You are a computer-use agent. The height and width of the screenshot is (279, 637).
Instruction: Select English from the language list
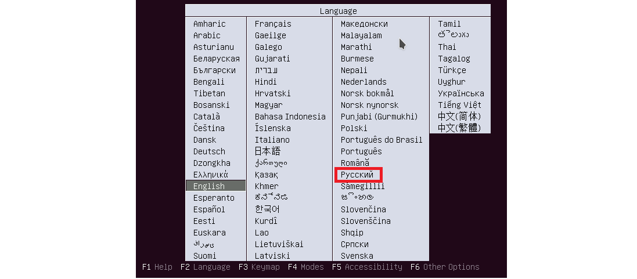tap(209, 186)
